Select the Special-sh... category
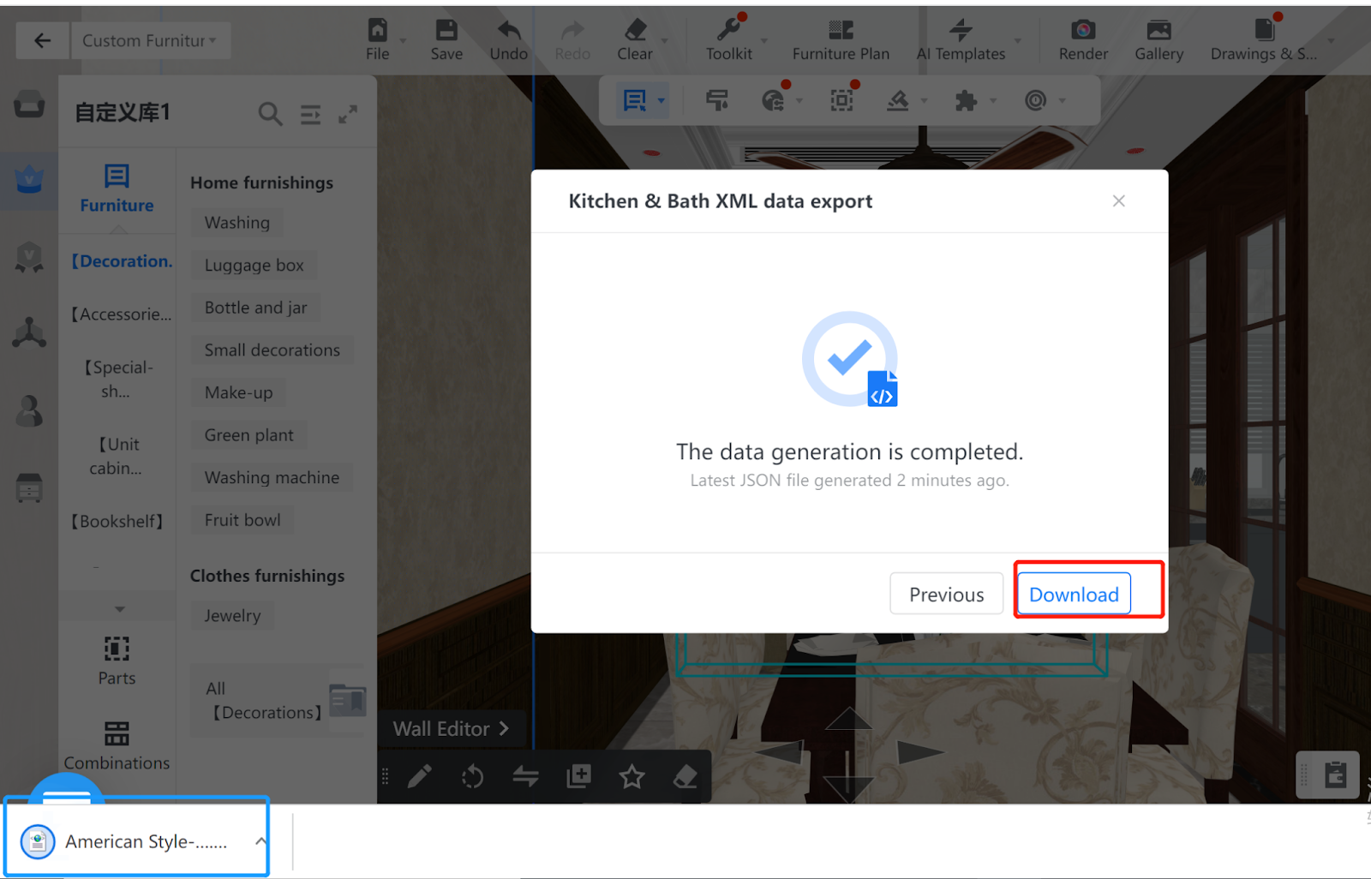The image size is (1371, 879). tap(117, 379)
